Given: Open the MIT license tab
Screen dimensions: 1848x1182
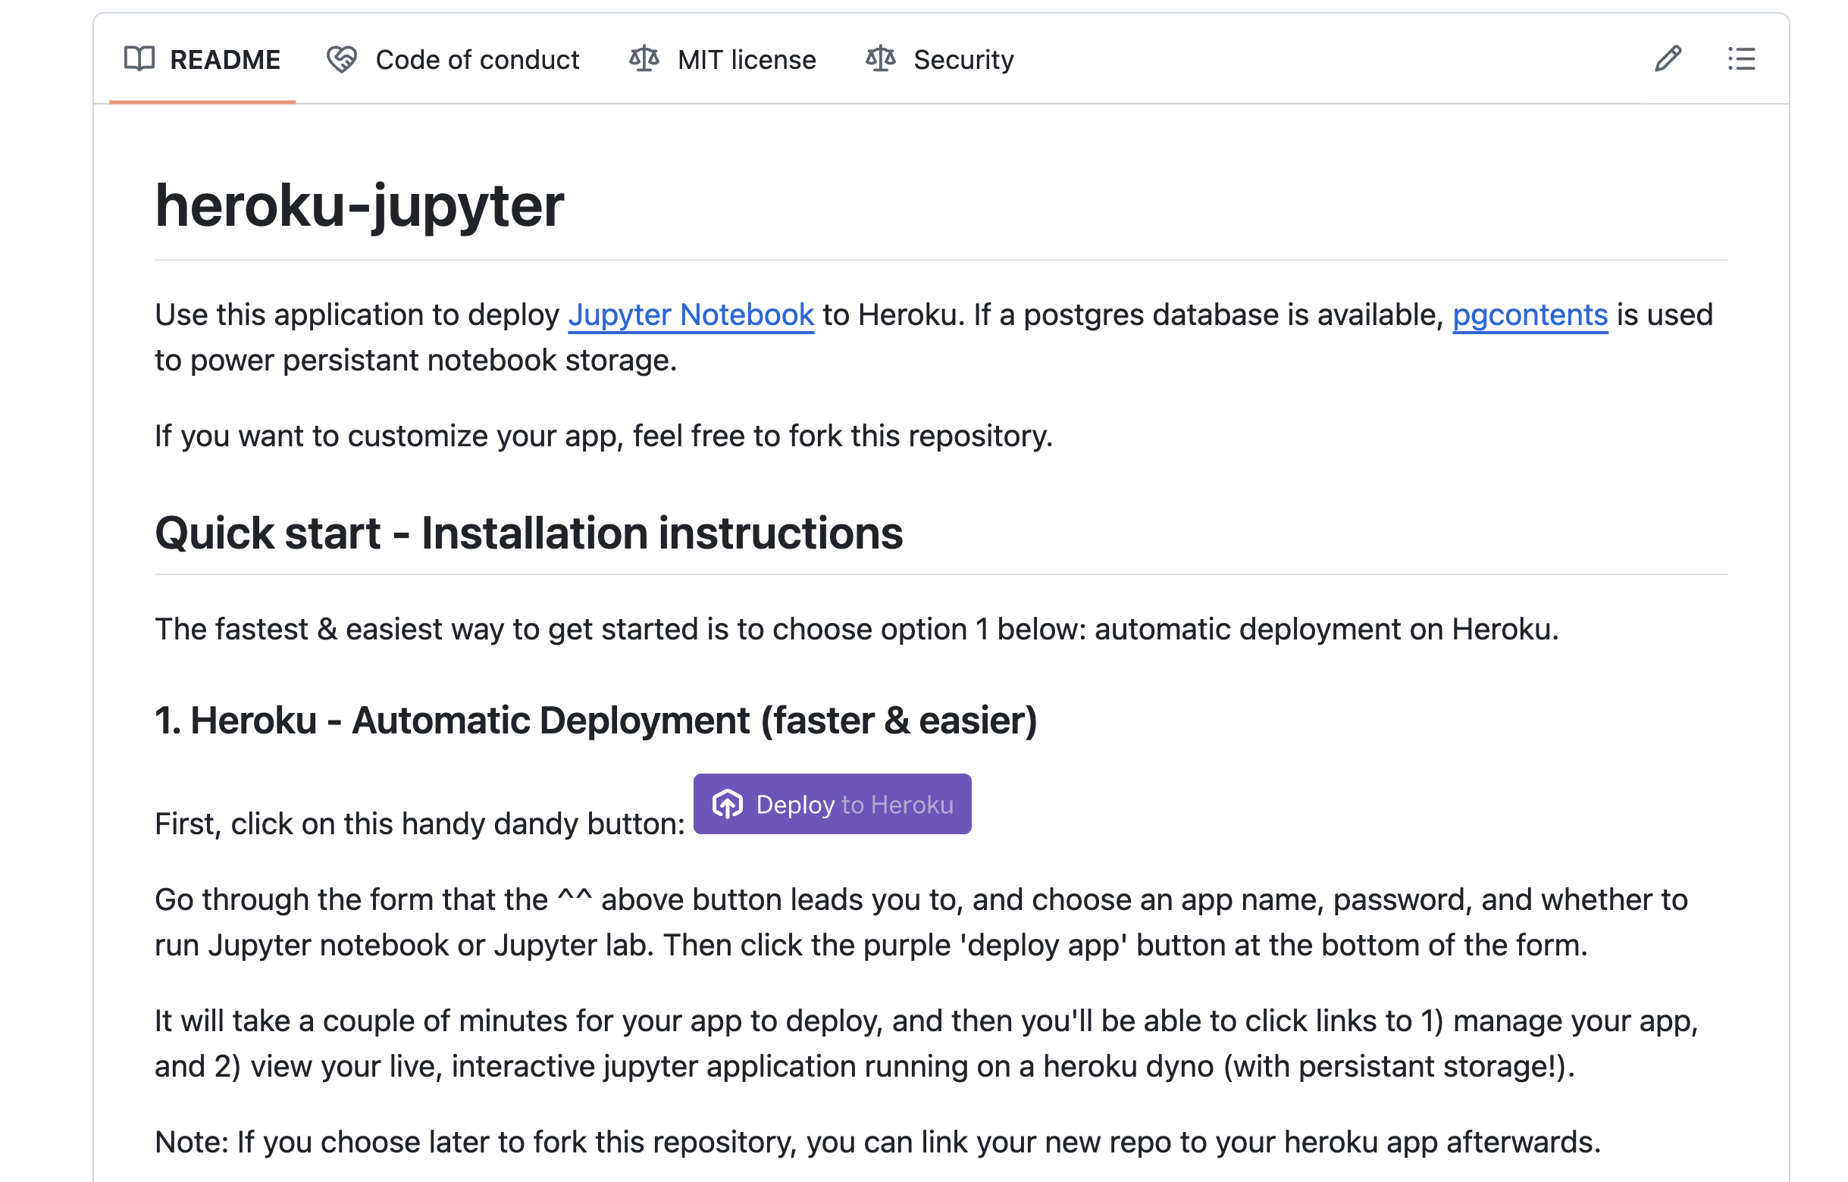Looking at the screenshot, I should coord(722,59).
